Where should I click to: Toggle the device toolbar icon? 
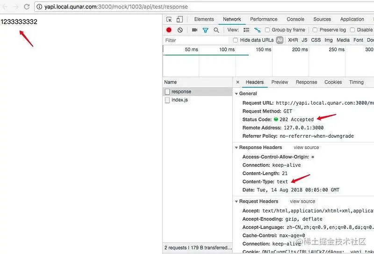180,19
